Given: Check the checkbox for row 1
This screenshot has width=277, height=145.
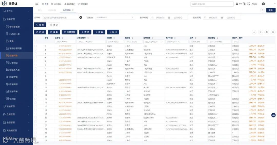Looking at the screenshot, I should [x=35, y=46].
